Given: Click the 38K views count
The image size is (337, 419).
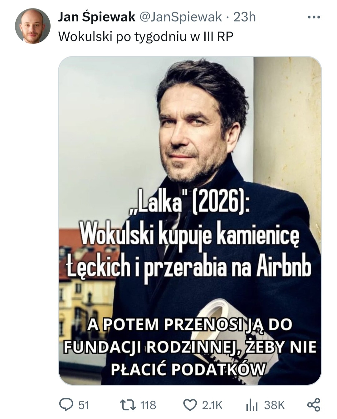Looking at the screenshot, I should tap(275, 405).
